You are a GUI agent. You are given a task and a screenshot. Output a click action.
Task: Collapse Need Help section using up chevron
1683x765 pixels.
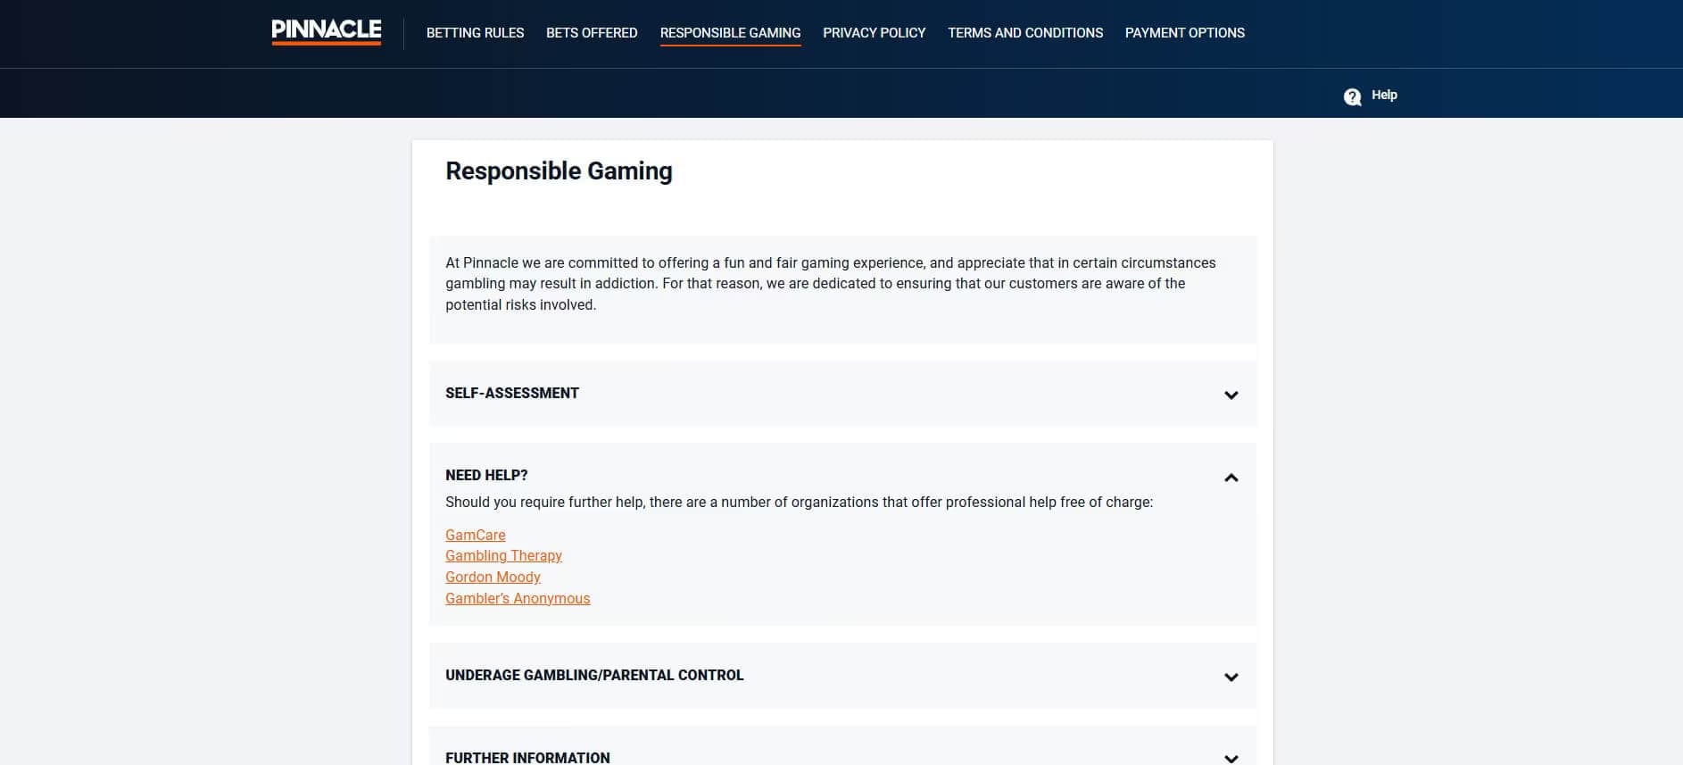click(x=1231, y=478)
